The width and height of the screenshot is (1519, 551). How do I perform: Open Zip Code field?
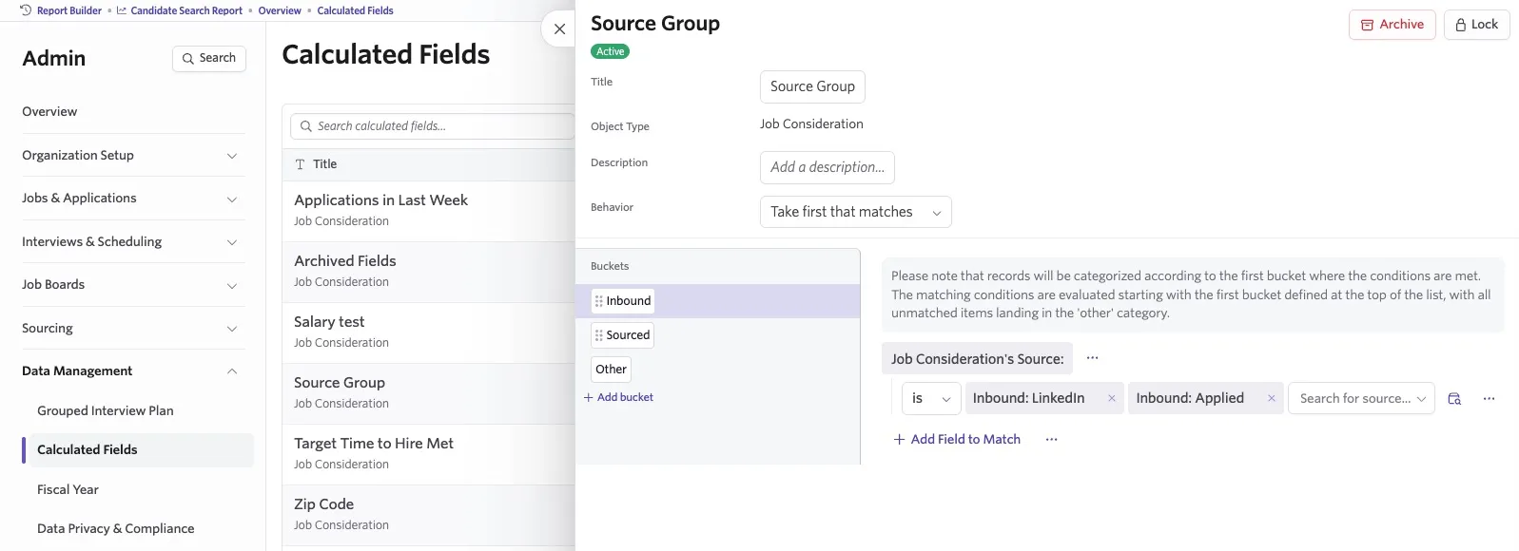point(429,514)
